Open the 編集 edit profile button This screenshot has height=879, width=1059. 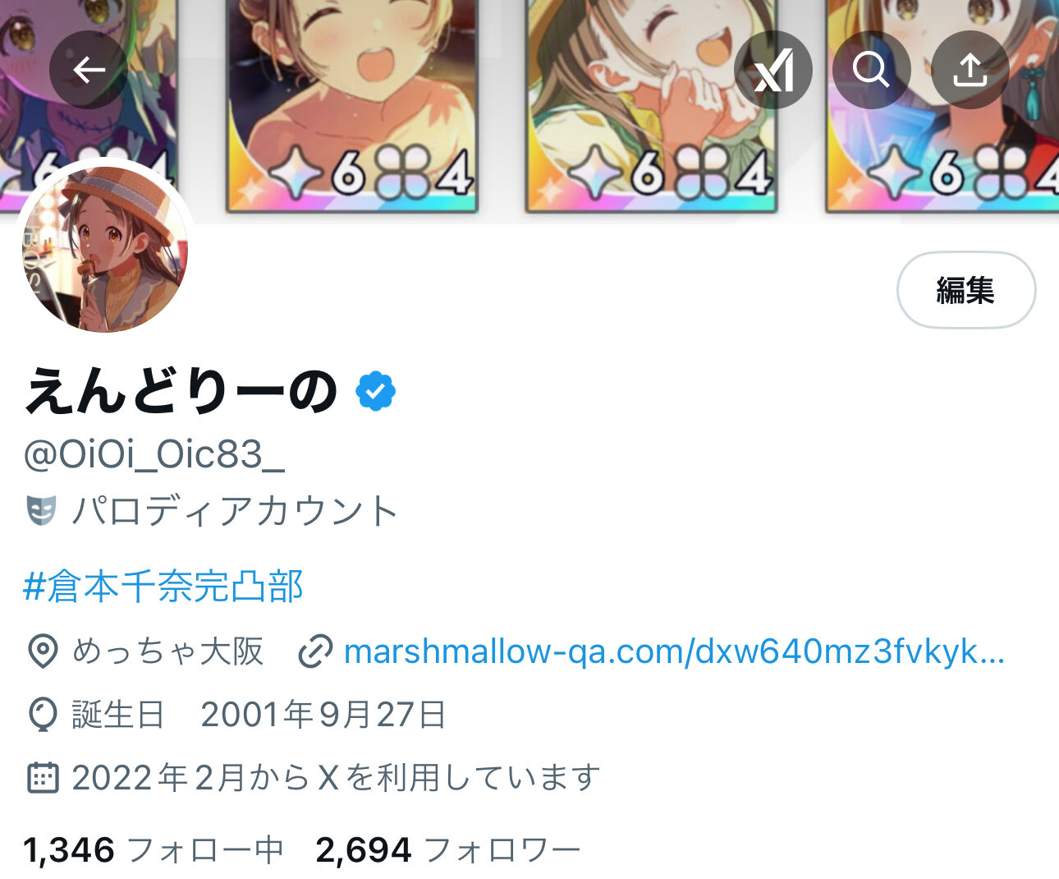pos(966,290)
